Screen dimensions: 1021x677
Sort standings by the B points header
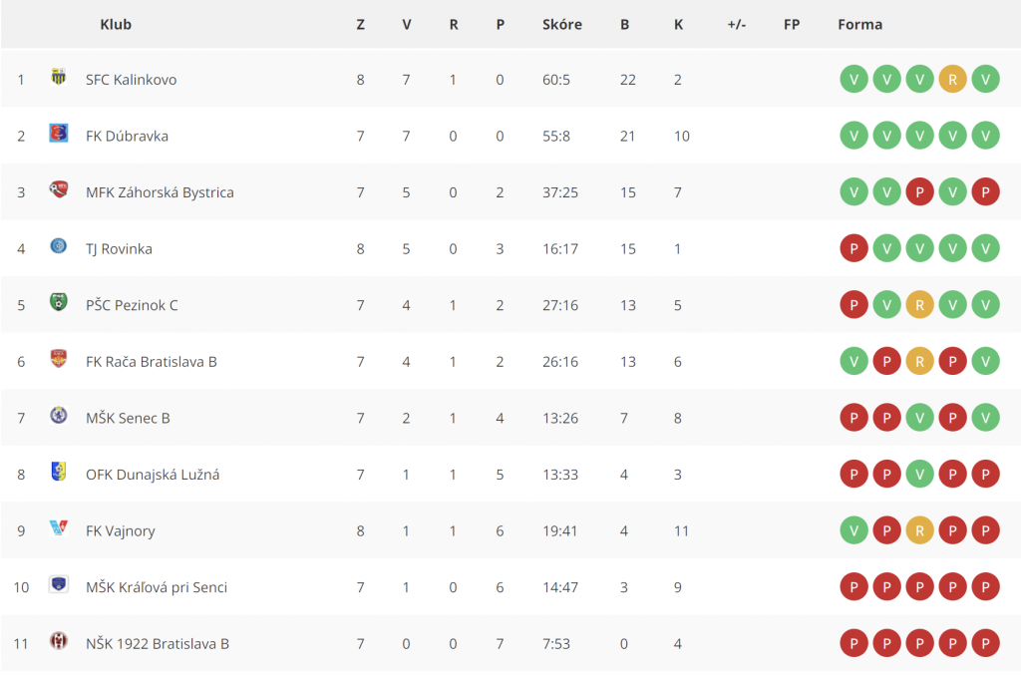pyautogui.click(x=624, y=25)
